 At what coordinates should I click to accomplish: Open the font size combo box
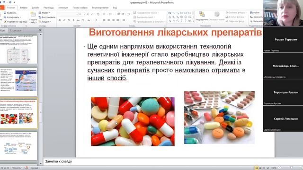(82, 14)
